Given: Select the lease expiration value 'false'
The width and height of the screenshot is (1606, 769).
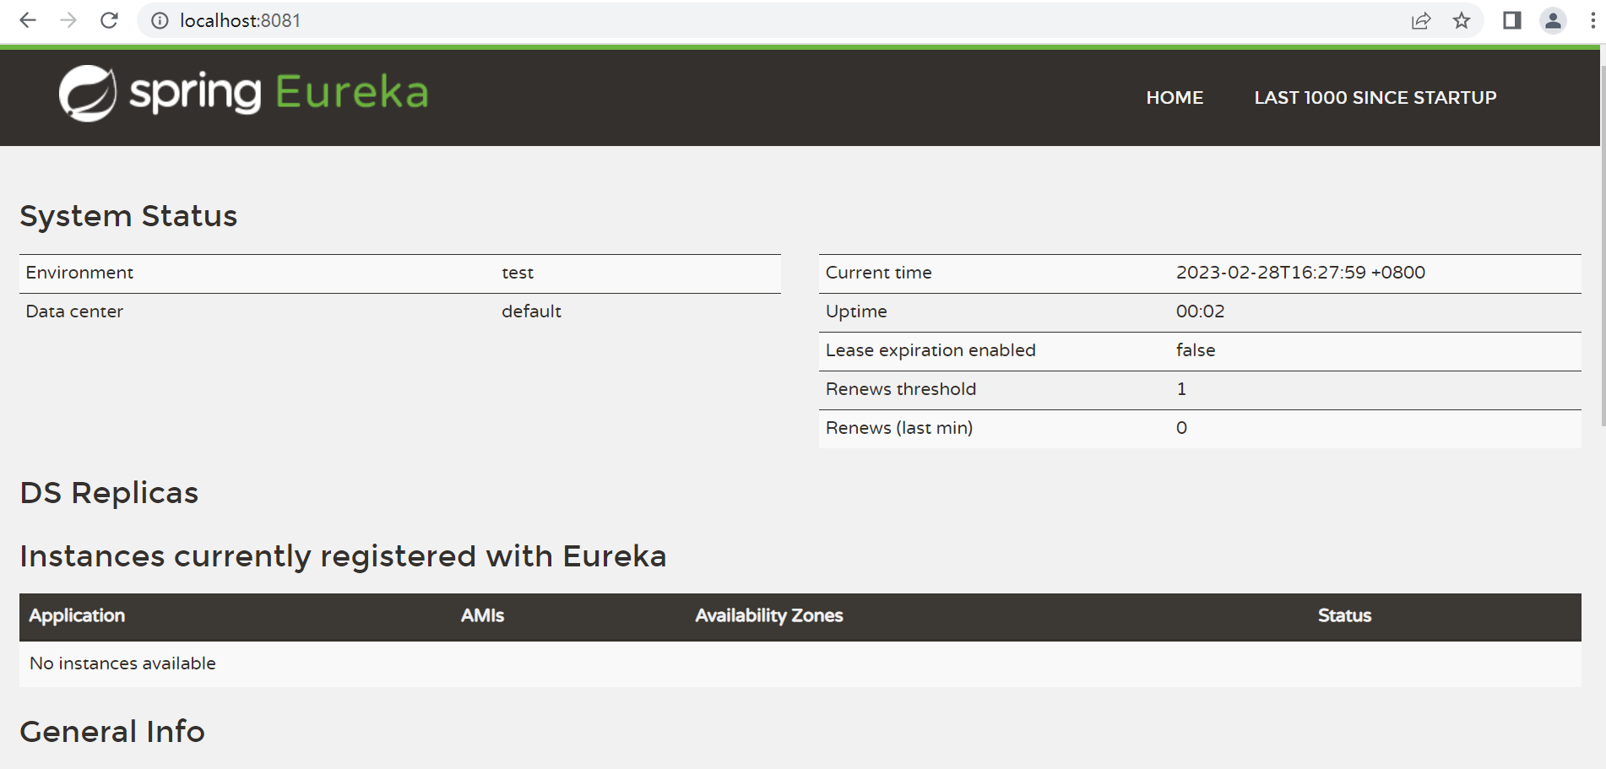Looking at the screenshot, I should click(x=1196, y=350).
